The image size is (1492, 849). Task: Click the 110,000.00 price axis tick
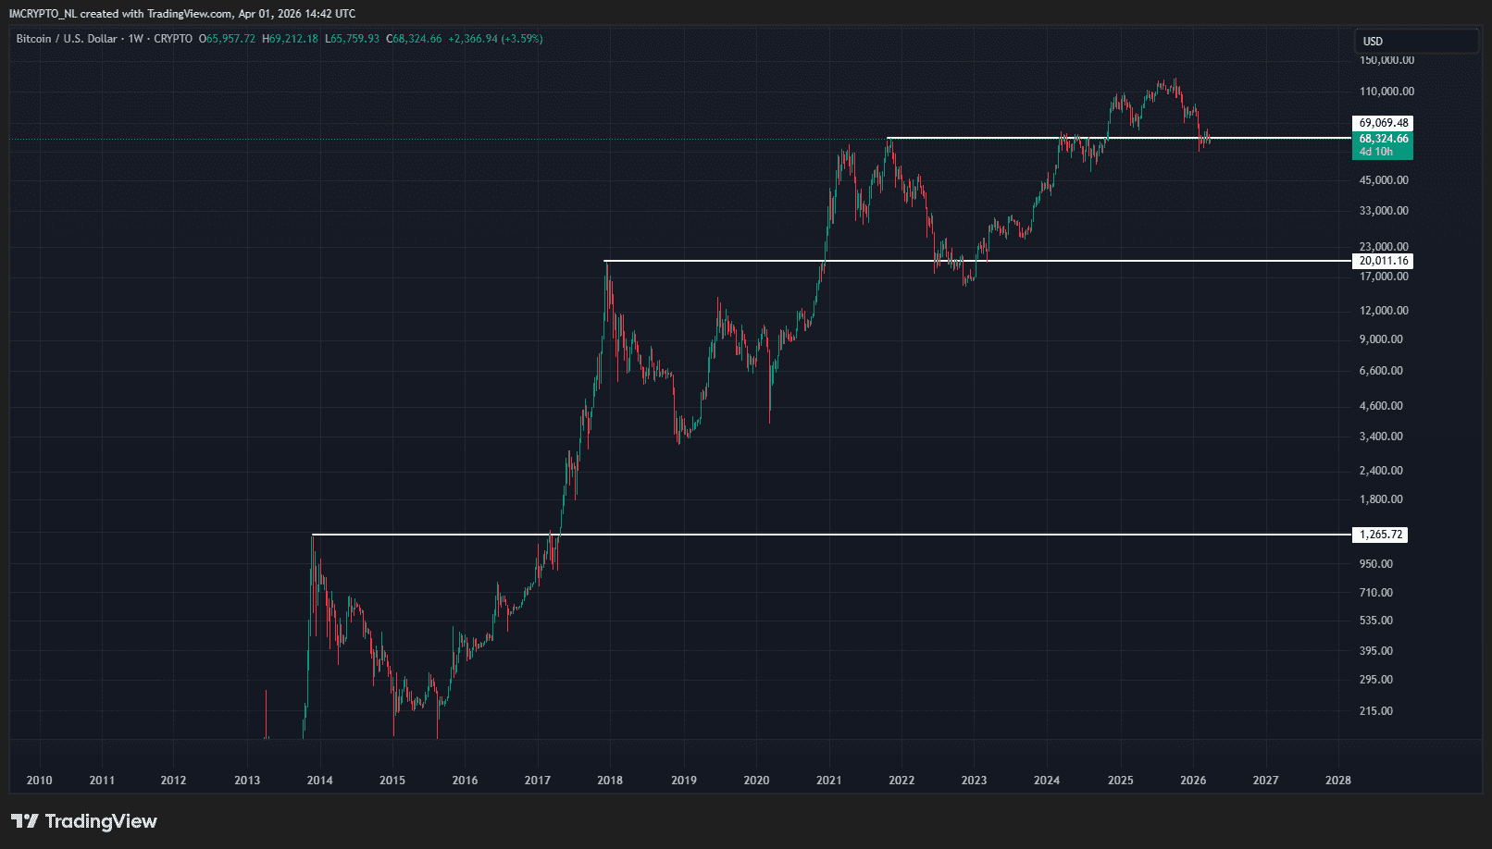tap(1386, 92)
